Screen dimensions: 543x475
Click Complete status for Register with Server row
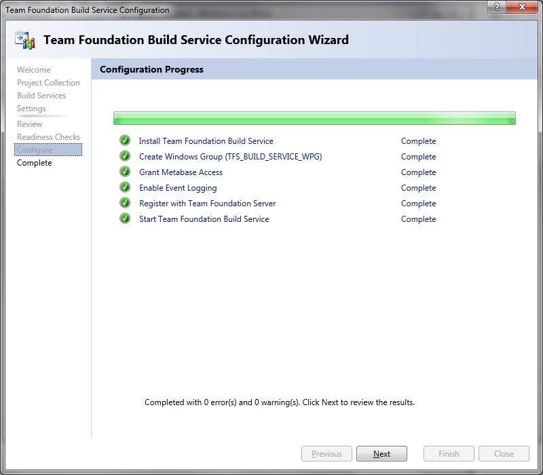[x=418, y=203]
